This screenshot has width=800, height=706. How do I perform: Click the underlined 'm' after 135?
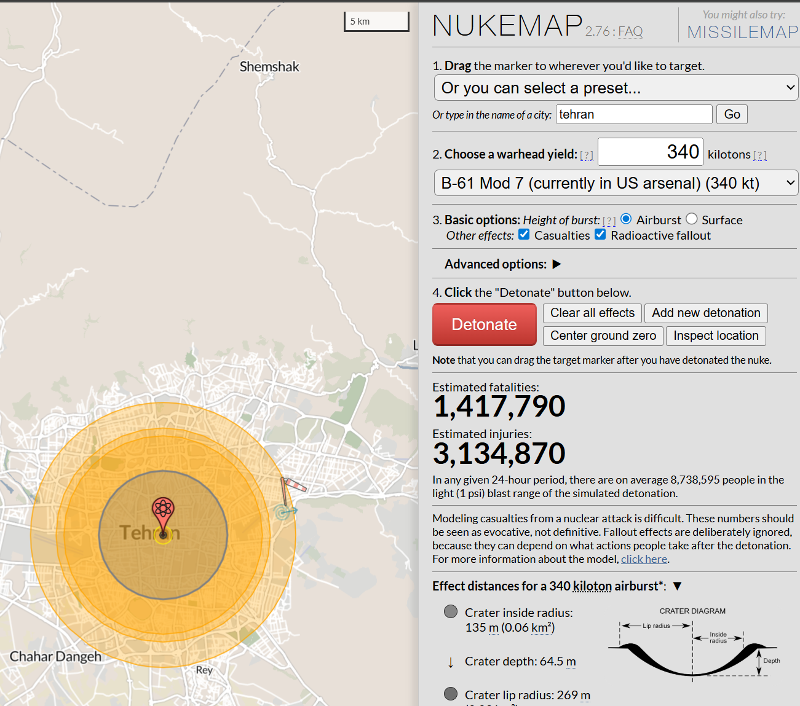tap(494, 628)
